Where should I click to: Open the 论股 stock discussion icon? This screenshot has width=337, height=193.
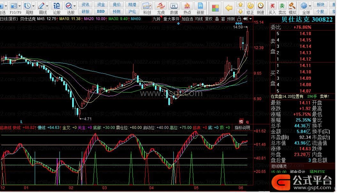tap(57, 5)
